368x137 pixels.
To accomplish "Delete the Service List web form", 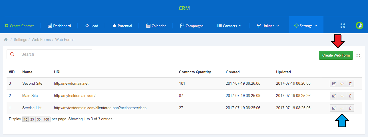I will point(350,108).
